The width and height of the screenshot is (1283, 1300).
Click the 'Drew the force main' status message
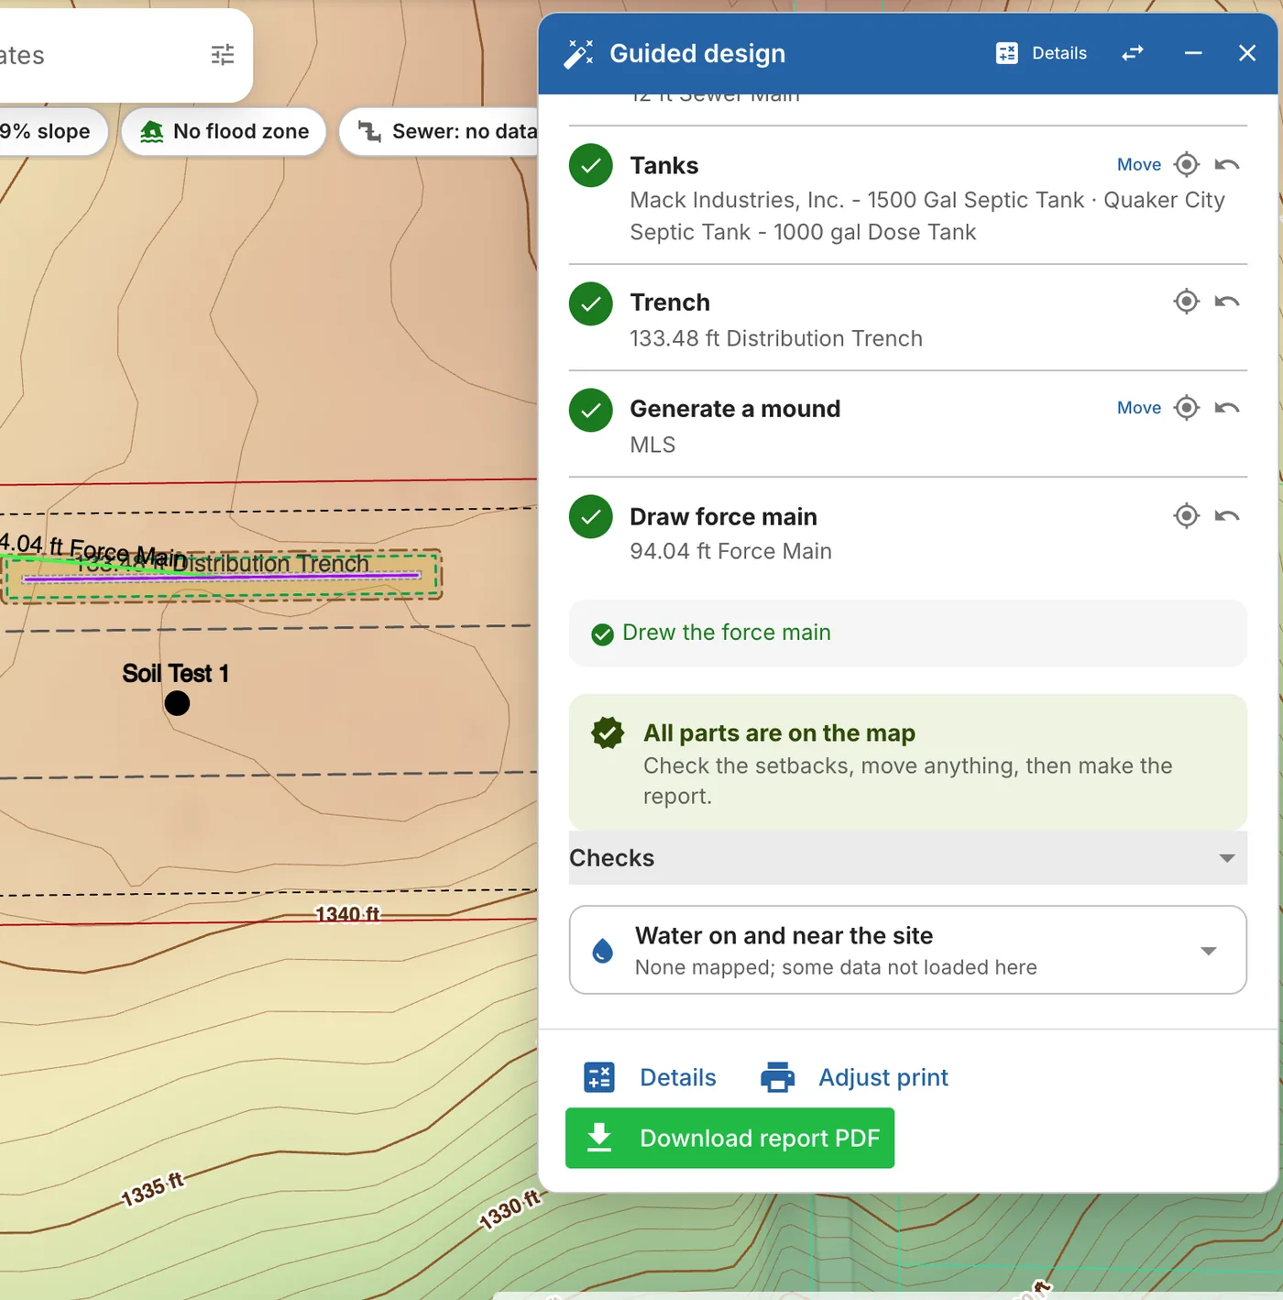pyautogui.click(x=907, y=633)
